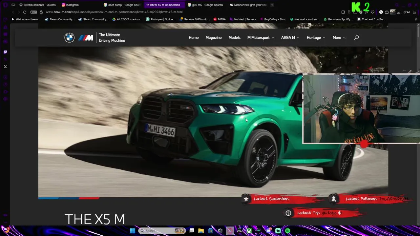The image size is (420, 236).
Task: Open the Webmail bookmark
Action: pos(304,19)
